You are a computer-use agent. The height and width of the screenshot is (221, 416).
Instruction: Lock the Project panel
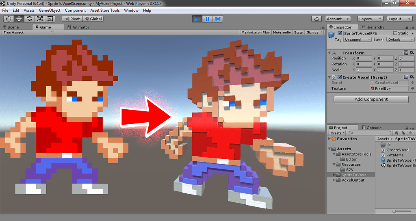pos(407,128)
